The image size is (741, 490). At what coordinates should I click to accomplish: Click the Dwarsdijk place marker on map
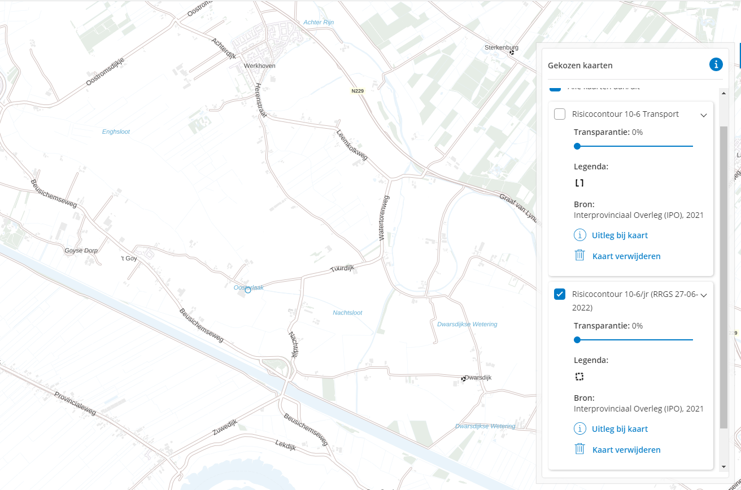click(x=464, y=378)
